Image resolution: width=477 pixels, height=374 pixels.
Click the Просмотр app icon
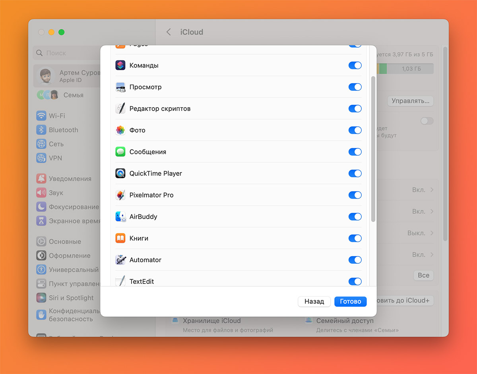120,87
